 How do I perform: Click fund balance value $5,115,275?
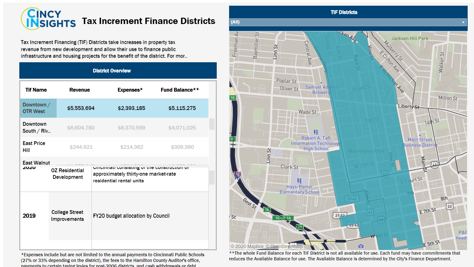[x=182, y=108]
